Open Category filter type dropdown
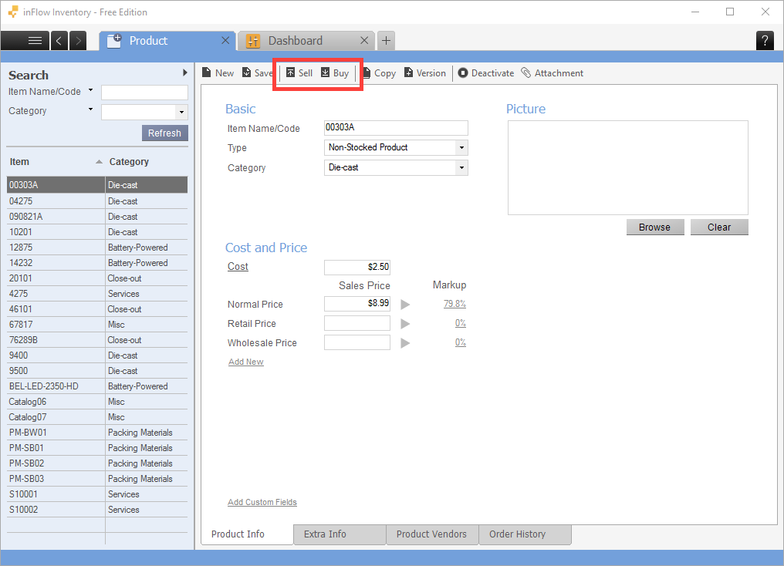This screenshot has height=566, width=784. click(x=90, y=109)
